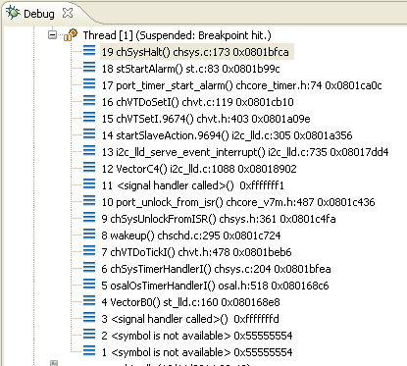407x366 pixels.
Task: Select frame 2 symbol is not available
Action: [197, 336]
